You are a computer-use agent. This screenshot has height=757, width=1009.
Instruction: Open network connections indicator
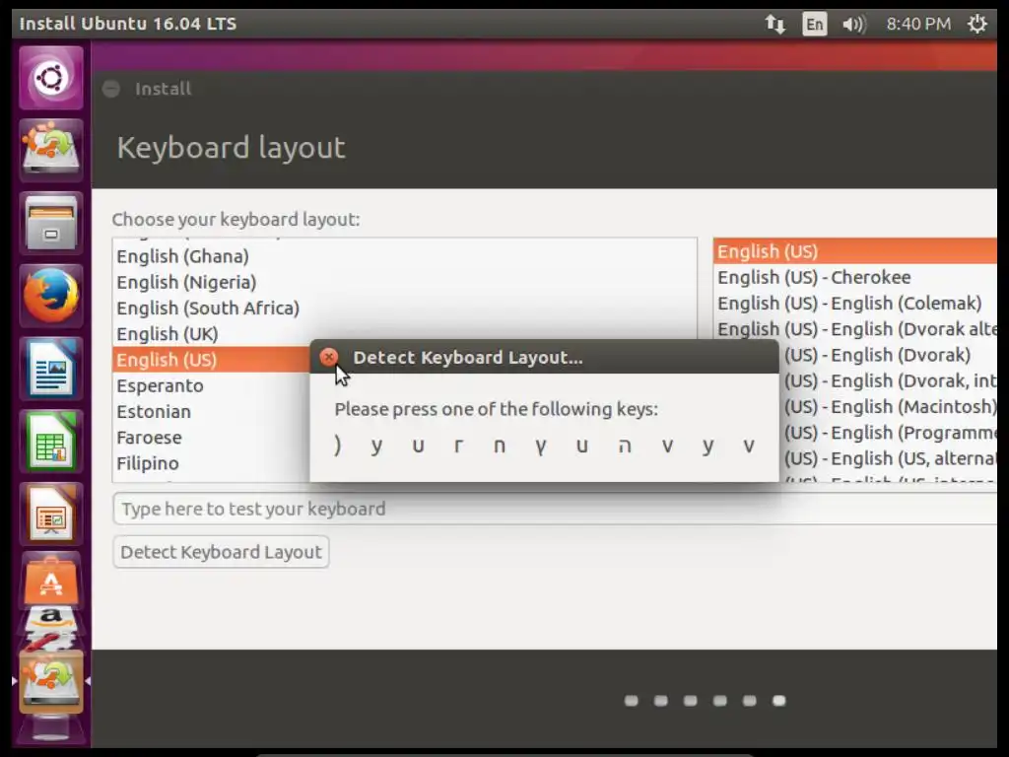tap(774, 24)
